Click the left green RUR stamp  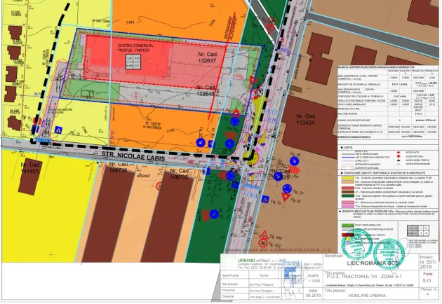point(356,246)
